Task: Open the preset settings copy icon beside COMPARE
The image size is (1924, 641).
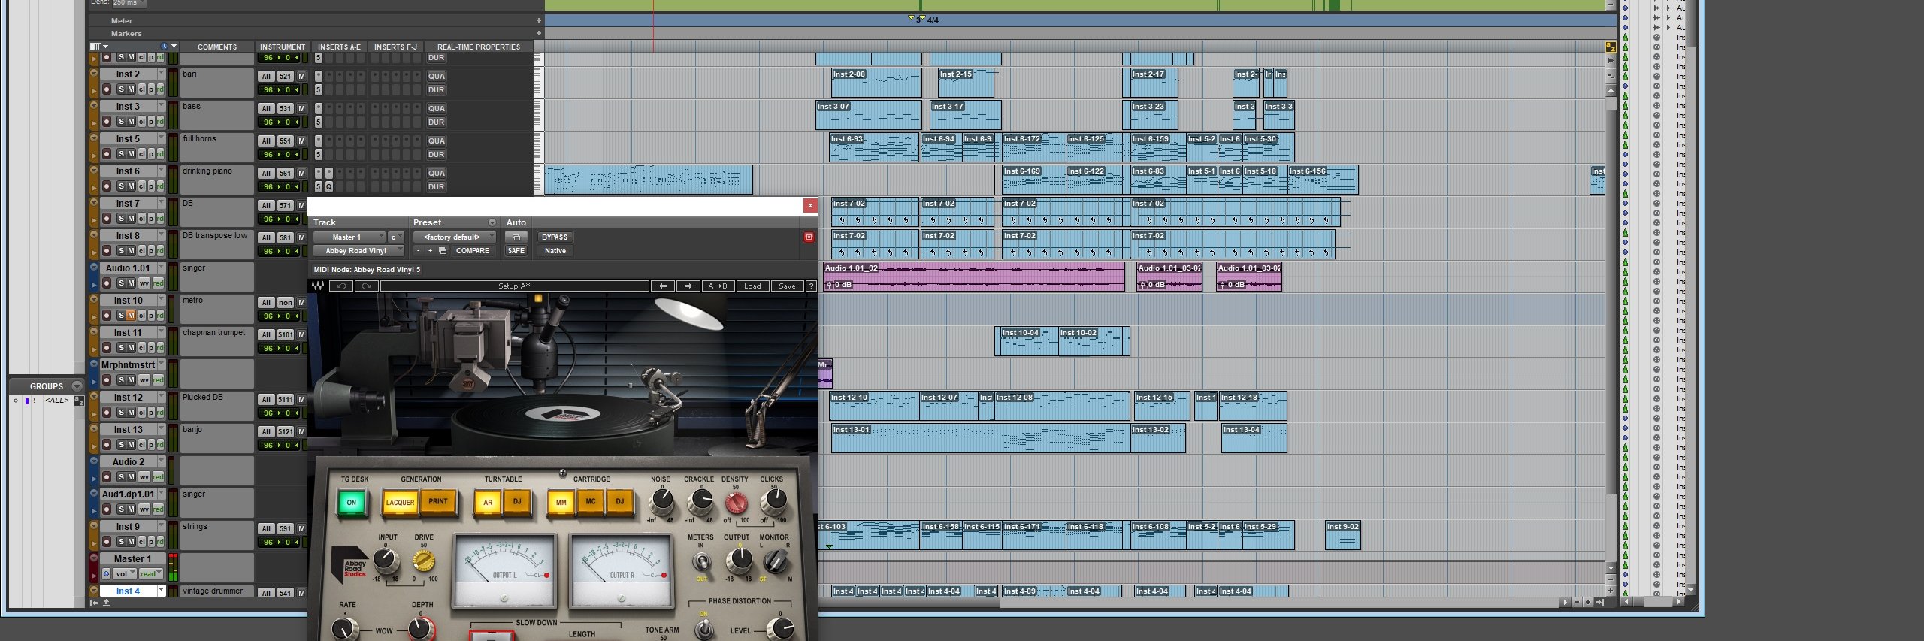Action: [443, 251]
